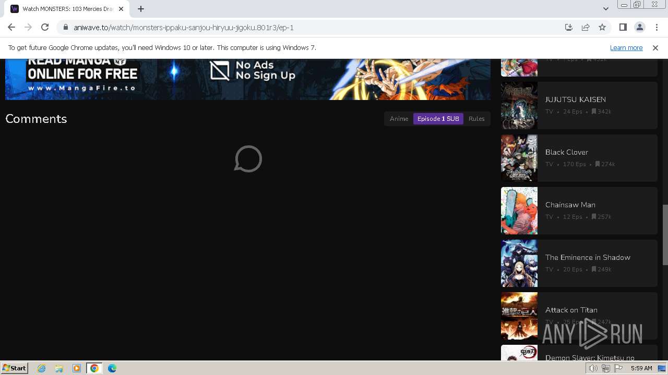
Task: Expand the tab search dropdown
Action: coord(605,9)
